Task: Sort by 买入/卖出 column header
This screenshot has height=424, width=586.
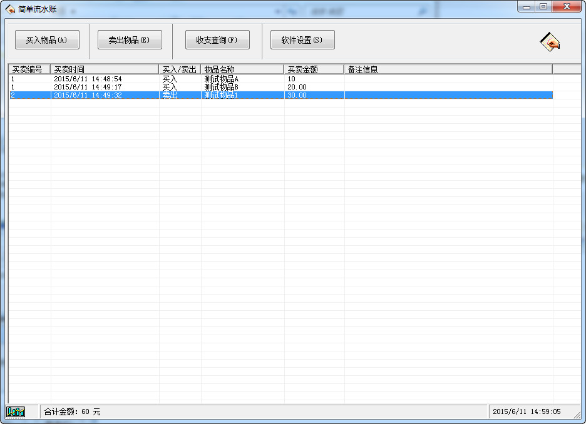Action: coord(180,69)
